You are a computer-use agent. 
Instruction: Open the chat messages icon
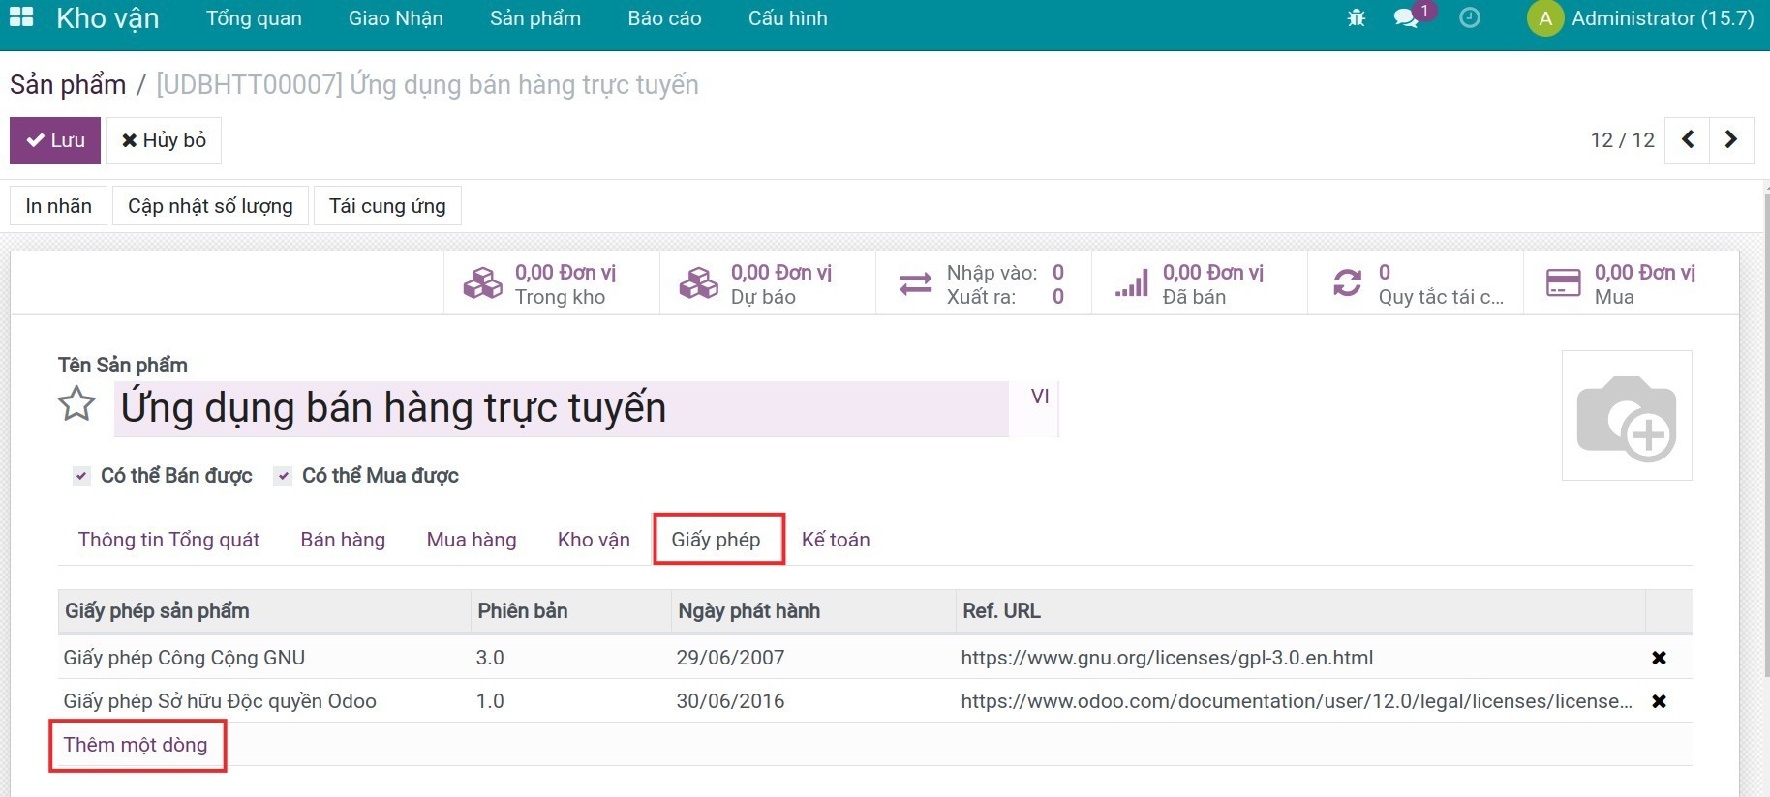(1406, 18)
